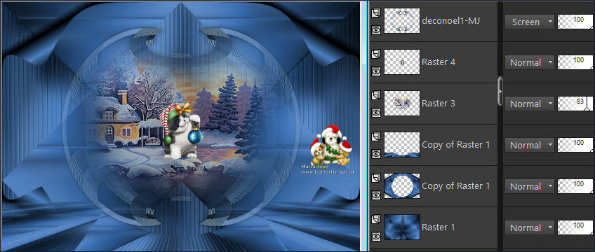Open the Screen blend mode dropdown

coord(530,22)
